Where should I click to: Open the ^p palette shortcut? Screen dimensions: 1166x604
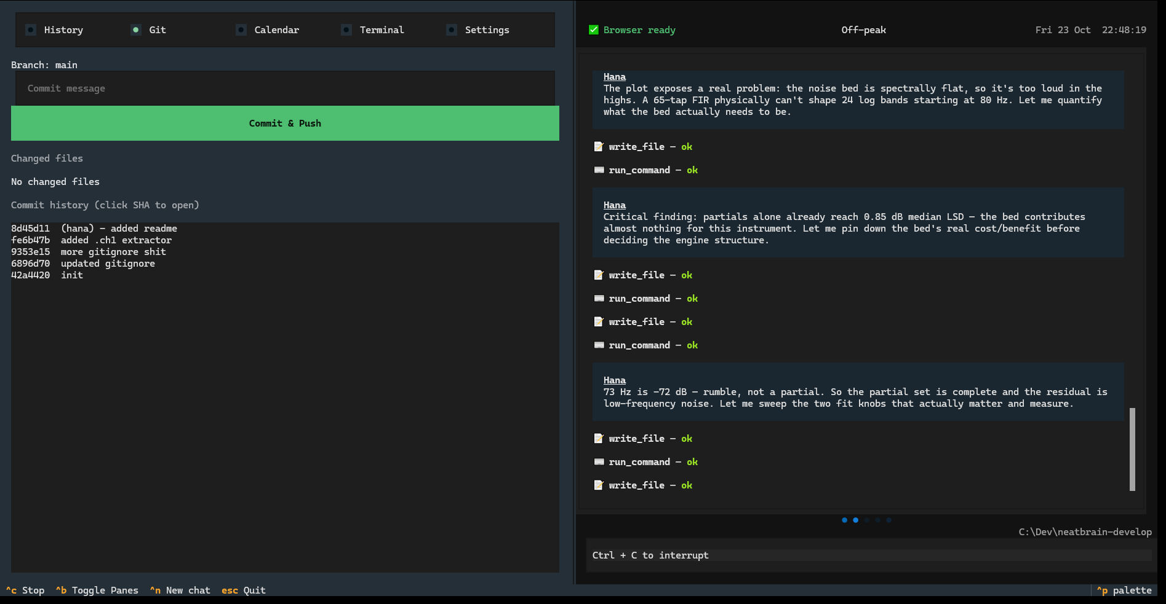(x=1124, y=590)
